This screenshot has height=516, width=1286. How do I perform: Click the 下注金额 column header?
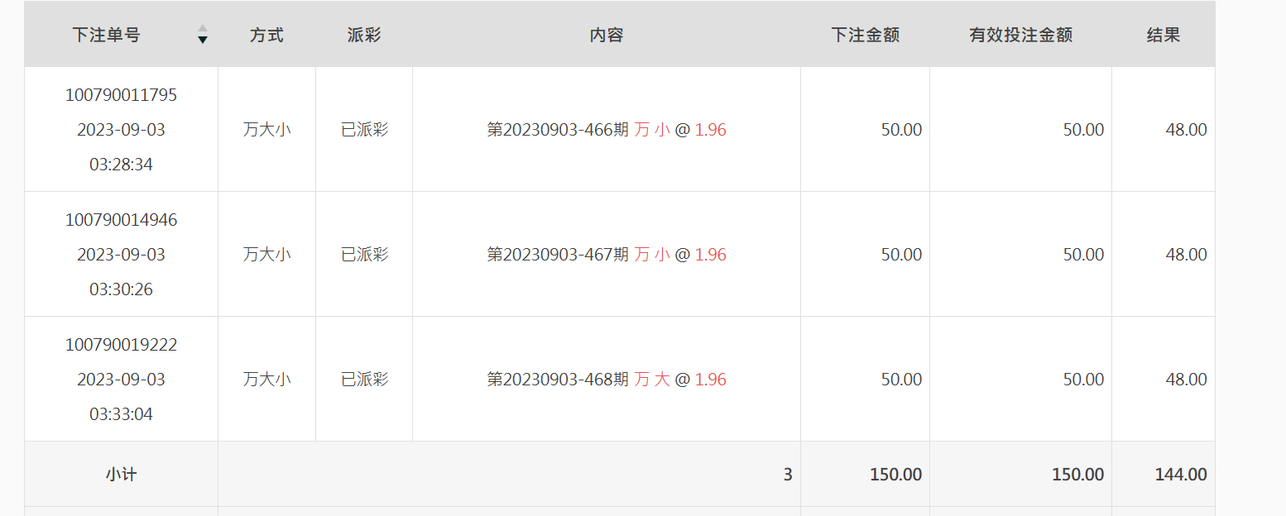tap(865, 35)
